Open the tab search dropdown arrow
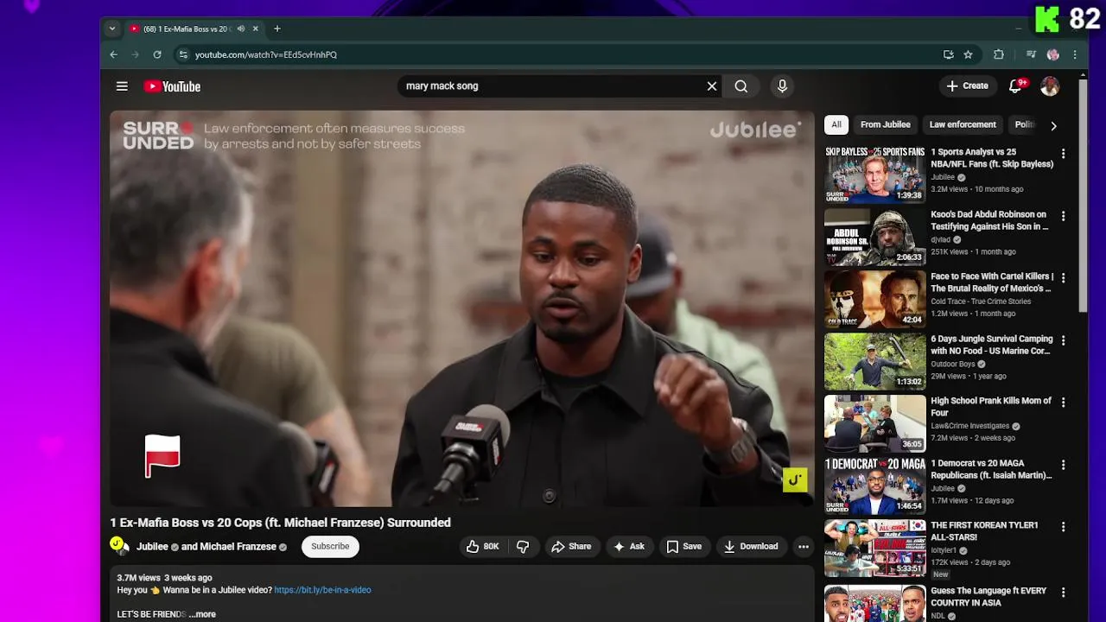The image size is (1106, 622). coord(111,29)
